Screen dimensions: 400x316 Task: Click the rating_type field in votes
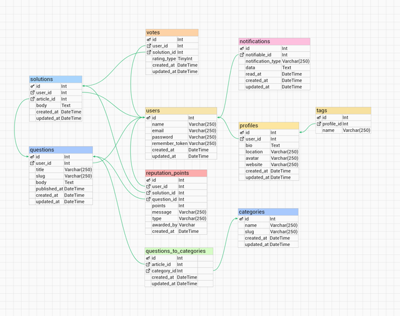tap(172, 59)
